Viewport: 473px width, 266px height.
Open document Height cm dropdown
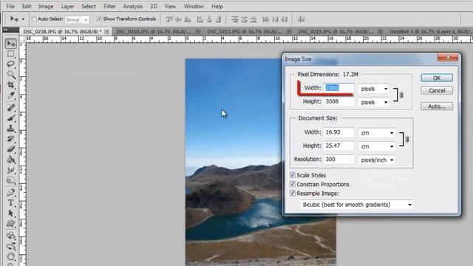[377, 146]
